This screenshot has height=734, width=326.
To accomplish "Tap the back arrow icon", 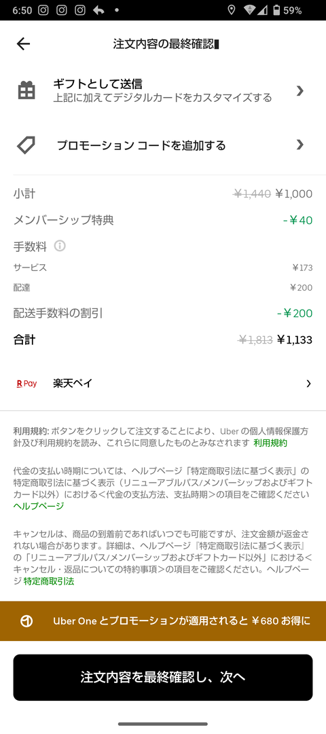I will point(23,44).
